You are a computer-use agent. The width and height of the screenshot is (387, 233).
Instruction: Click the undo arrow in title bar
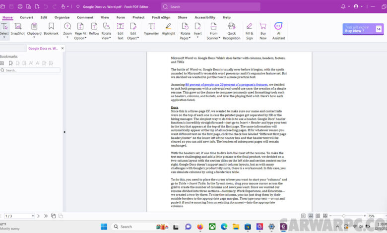(x=46, y=6)
